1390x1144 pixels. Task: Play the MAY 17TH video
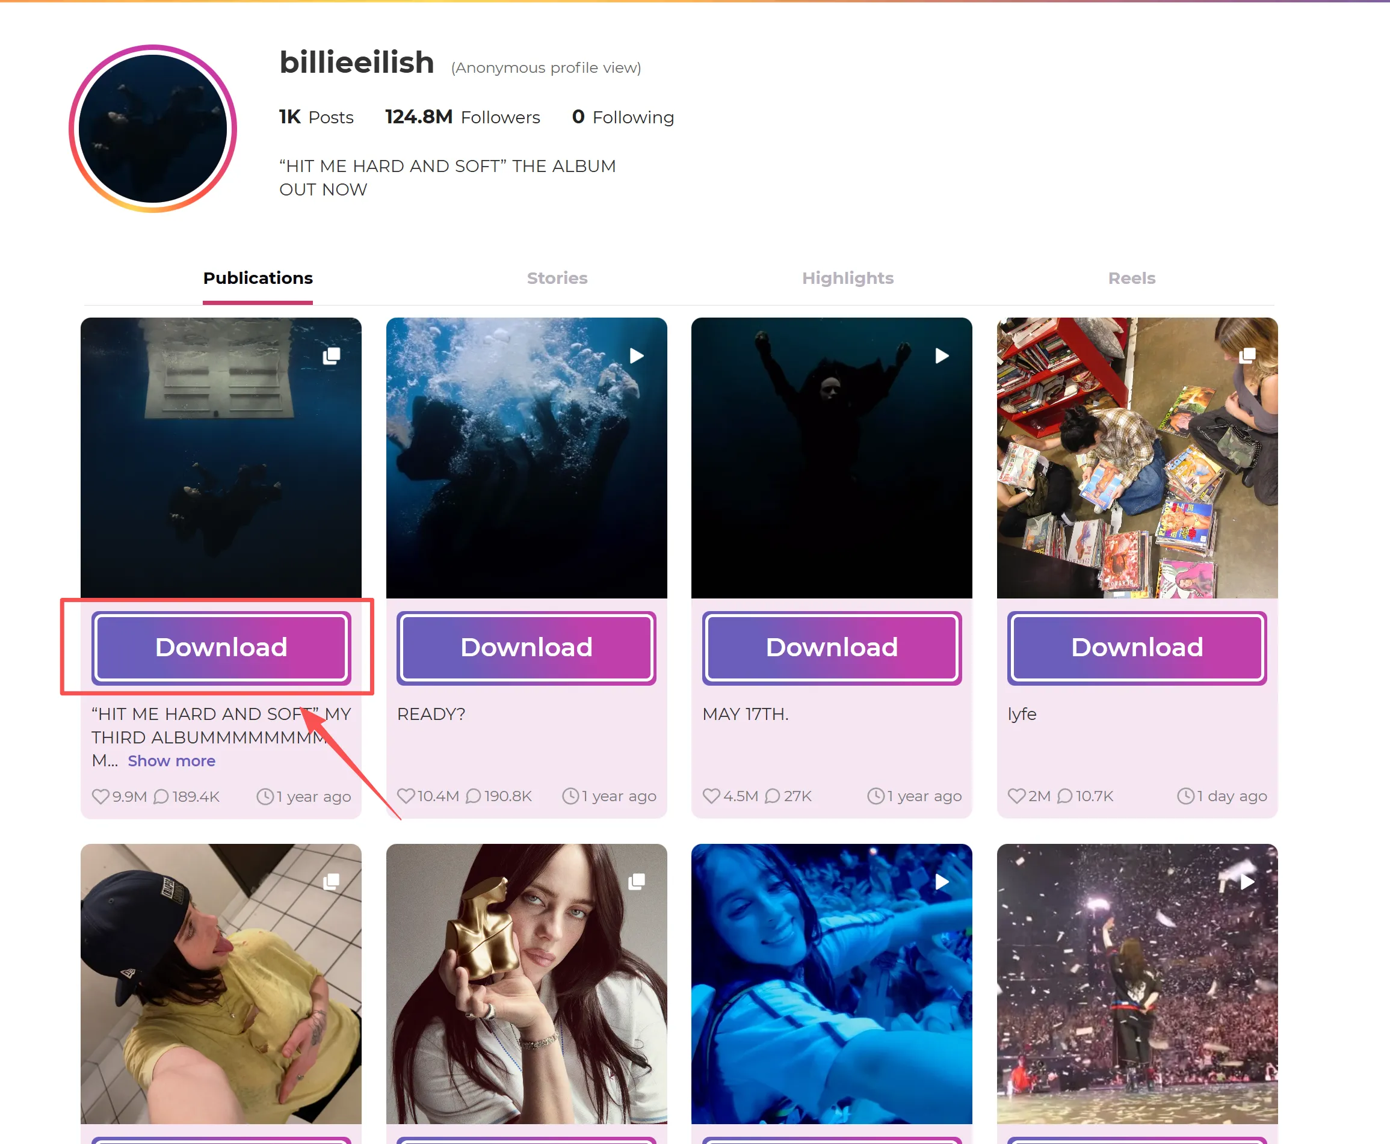click(x=941, y=355)
